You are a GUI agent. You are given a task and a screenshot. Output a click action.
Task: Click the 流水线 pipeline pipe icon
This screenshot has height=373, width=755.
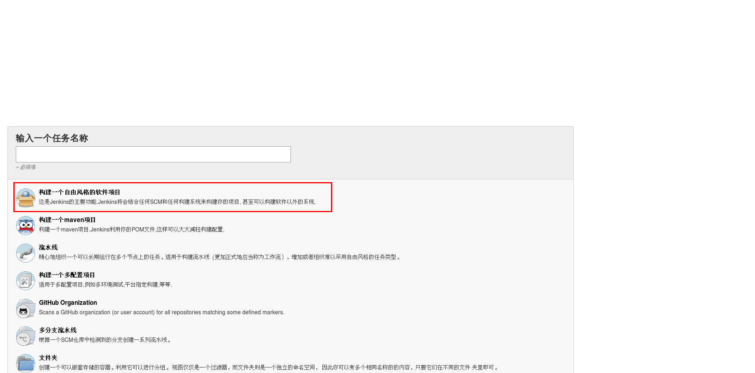[26, 253]
